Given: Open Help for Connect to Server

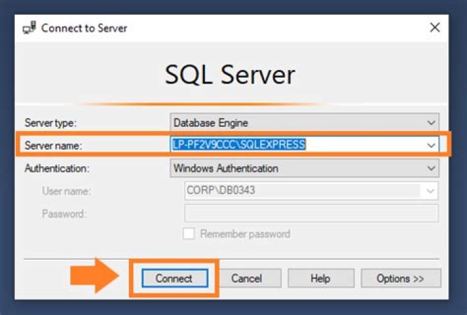Looking at the screenshot, I should [321, 279].
